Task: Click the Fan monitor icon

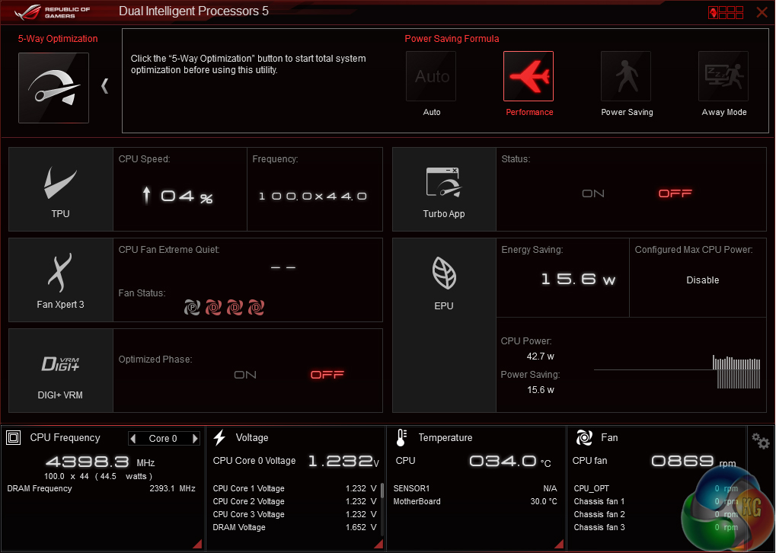Action: pos(584,438)
